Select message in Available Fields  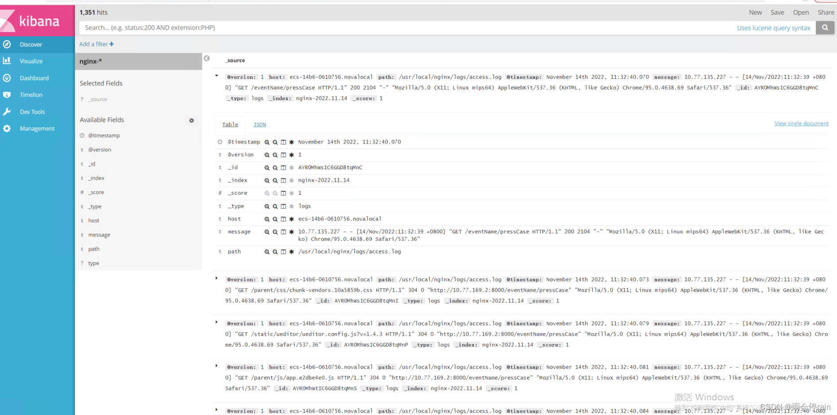[x=99, y=235]
